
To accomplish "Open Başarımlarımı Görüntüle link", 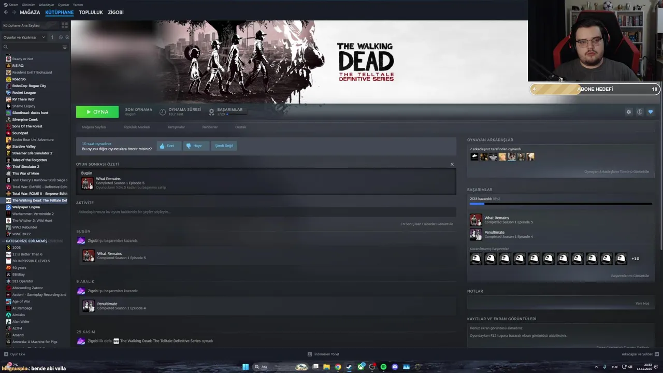I will point(630,276).
